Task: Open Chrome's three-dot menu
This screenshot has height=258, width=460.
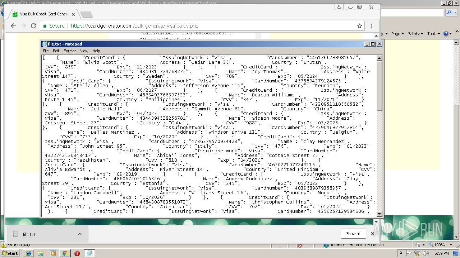Action: pyautogui.click(x=371, y=26)
